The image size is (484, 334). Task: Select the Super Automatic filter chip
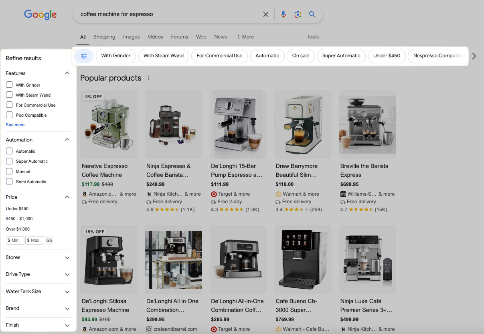[x=341, y=56]
